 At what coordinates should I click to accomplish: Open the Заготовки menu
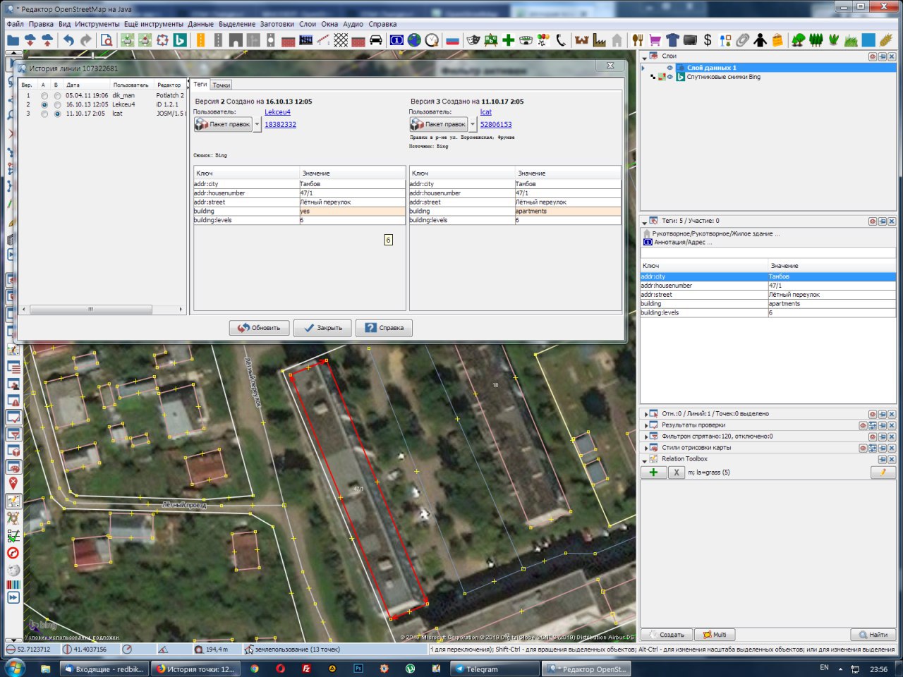point(277,24)
